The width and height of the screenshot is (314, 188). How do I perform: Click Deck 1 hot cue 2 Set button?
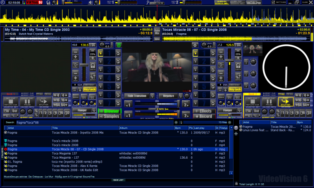[x=100, y=61]
